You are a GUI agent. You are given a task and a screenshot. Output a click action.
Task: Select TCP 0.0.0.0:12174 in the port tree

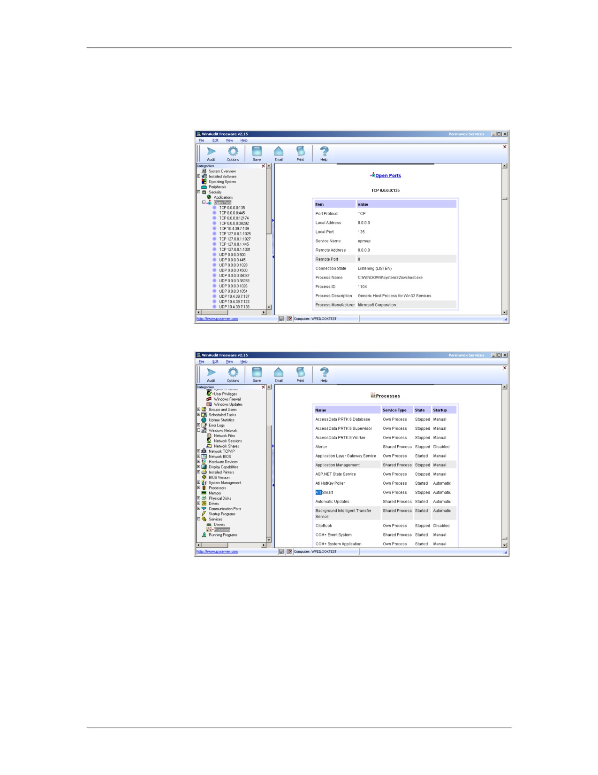pyautogui.click(x=234, y=218)
